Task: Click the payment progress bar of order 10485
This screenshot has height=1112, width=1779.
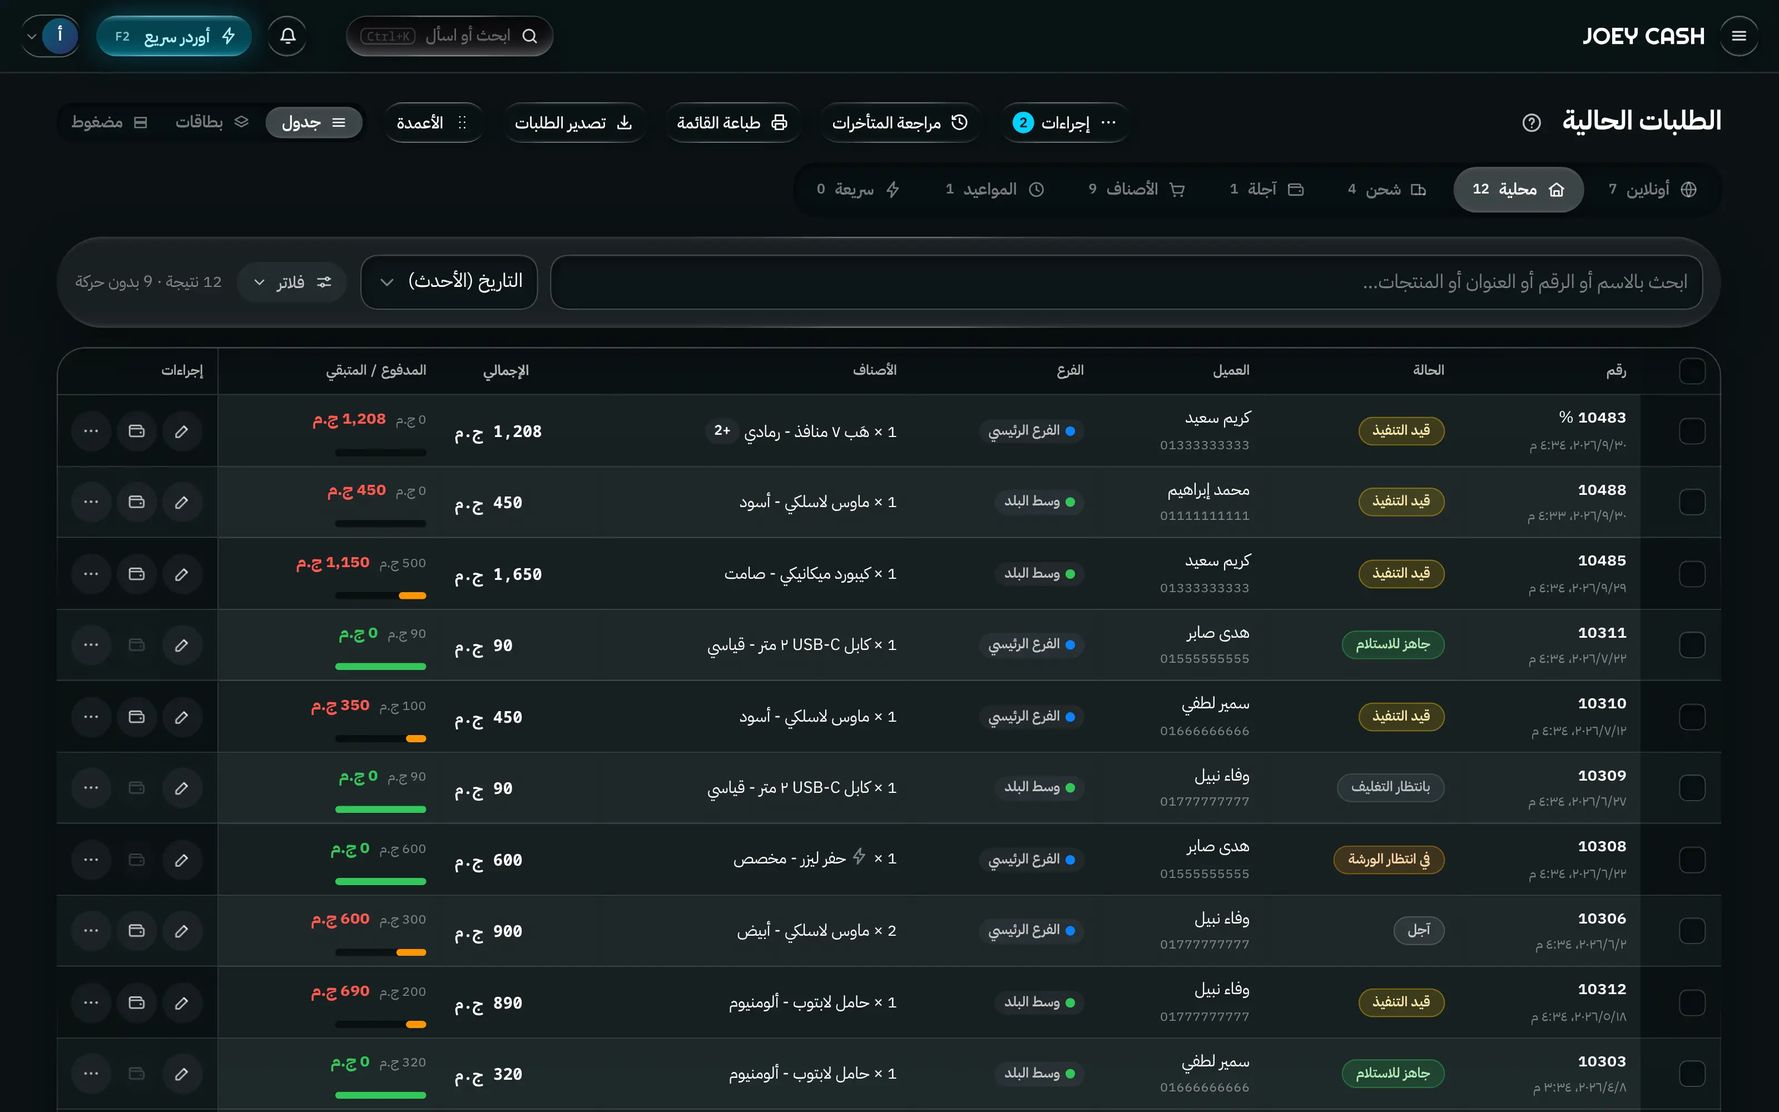Action: (x=380, y=595)
